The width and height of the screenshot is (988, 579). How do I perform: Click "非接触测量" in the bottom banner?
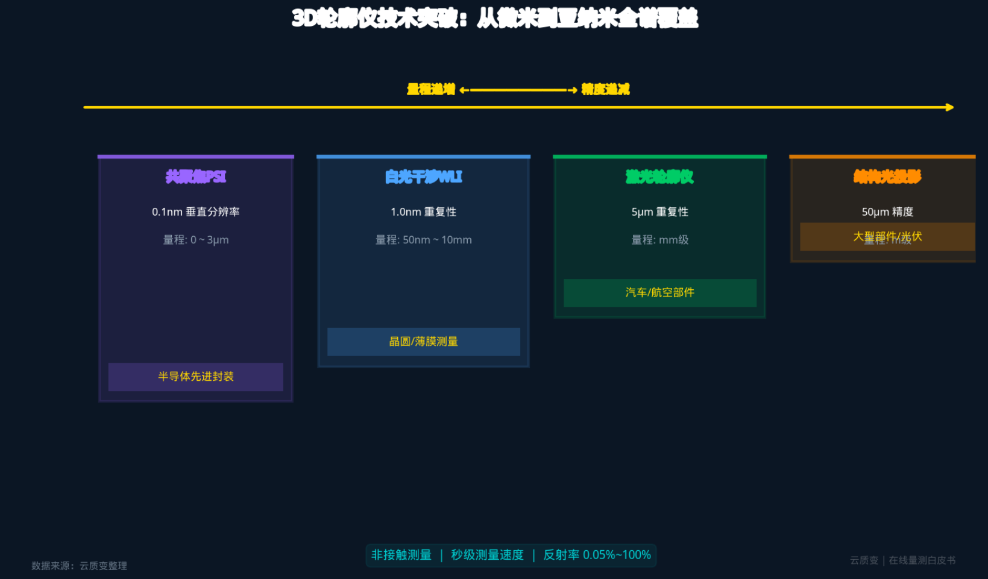click(401, 555)
